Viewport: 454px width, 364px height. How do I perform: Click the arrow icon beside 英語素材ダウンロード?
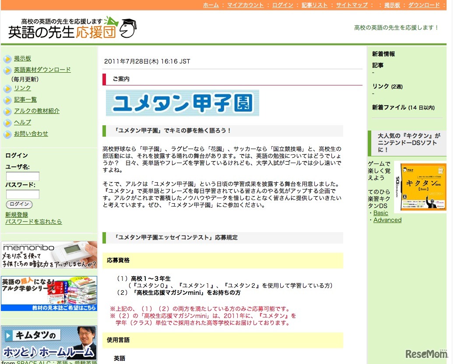(7, 70)
